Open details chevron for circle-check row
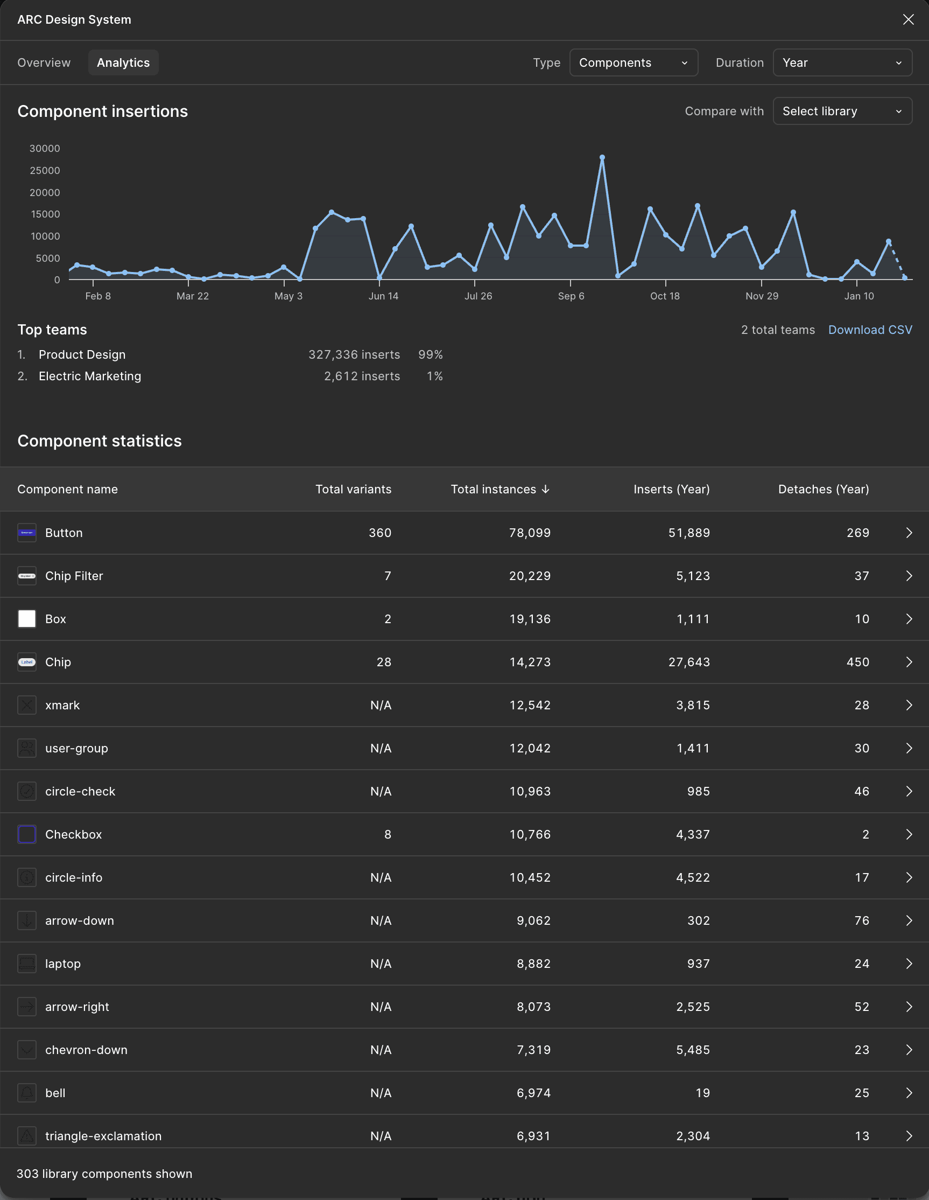 909,791
